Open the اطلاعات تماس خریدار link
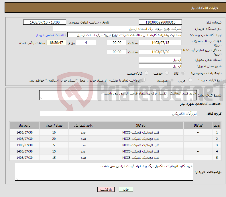226x197 pixels. pos(51,35)
